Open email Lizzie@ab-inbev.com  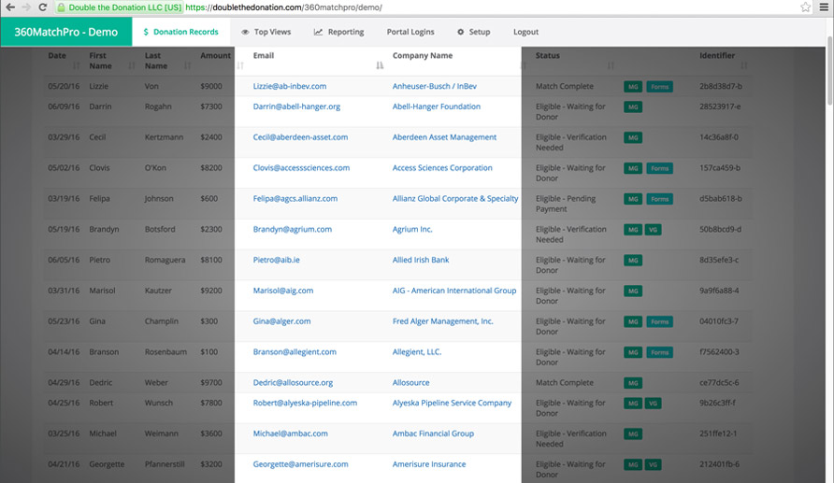(289, 86)
